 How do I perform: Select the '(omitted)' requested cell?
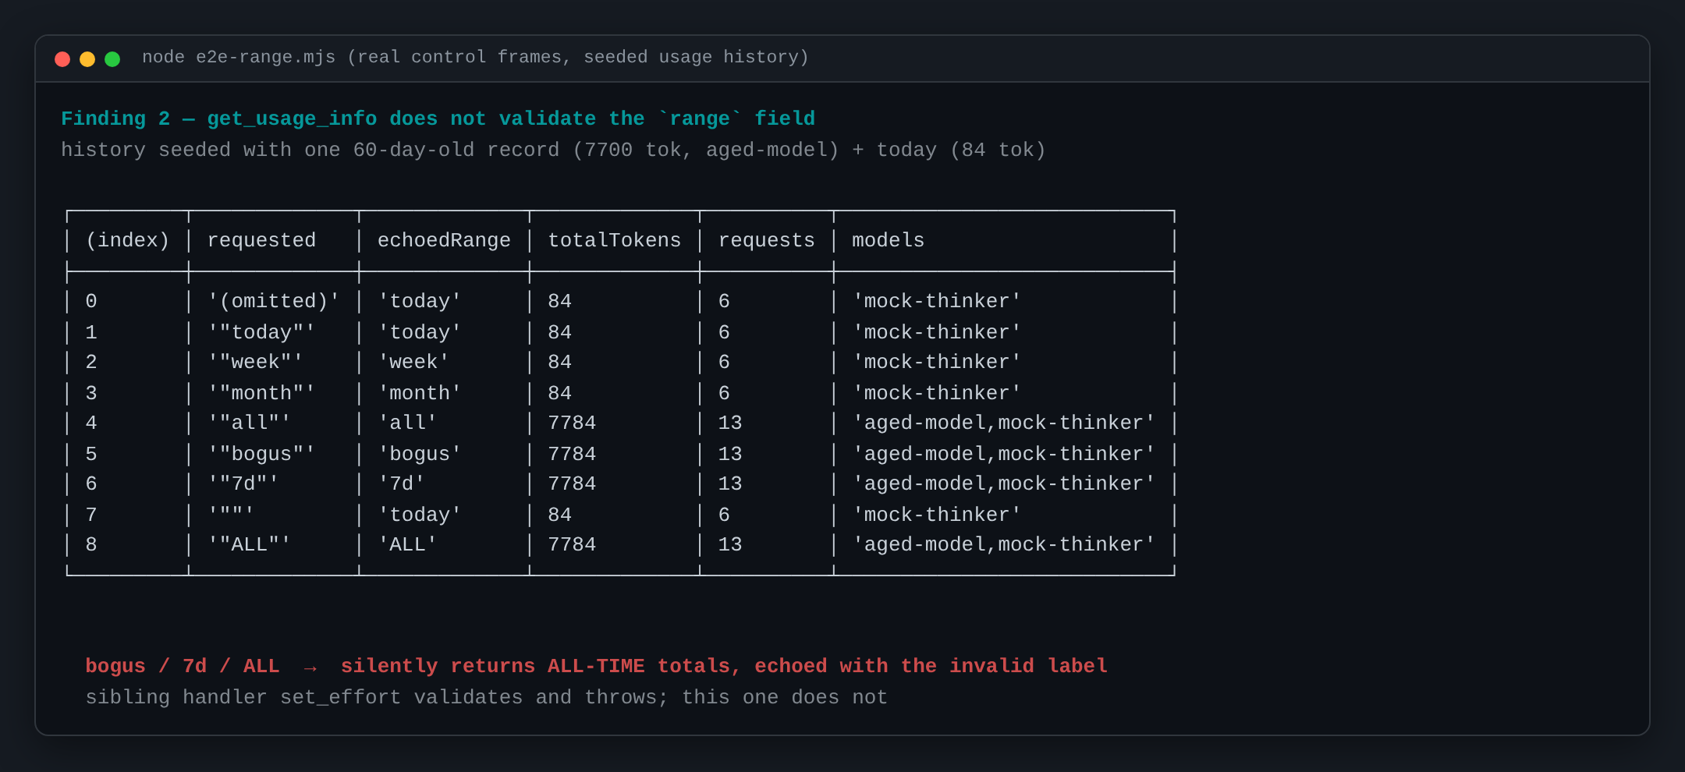click(x=274, y=301)
